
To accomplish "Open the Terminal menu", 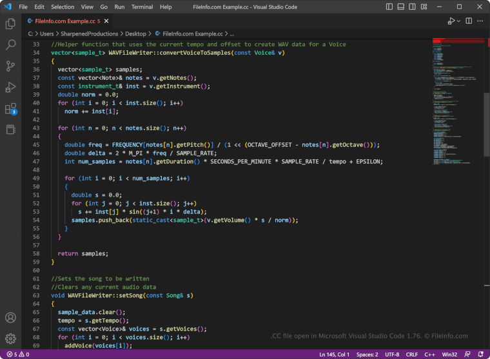I will [142, 7].
